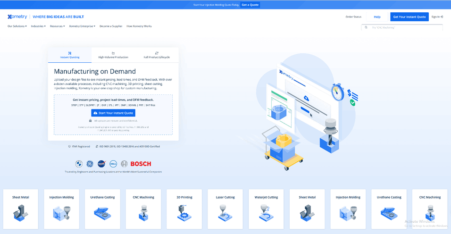Click the Start Your Instant Quote button

[113, 113]
